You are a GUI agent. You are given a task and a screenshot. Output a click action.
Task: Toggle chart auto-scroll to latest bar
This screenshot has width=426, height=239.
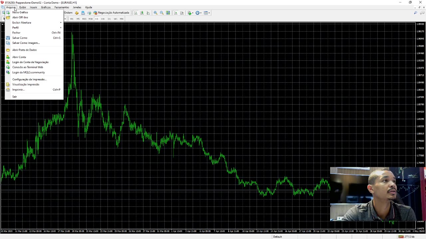pos(176,13)
